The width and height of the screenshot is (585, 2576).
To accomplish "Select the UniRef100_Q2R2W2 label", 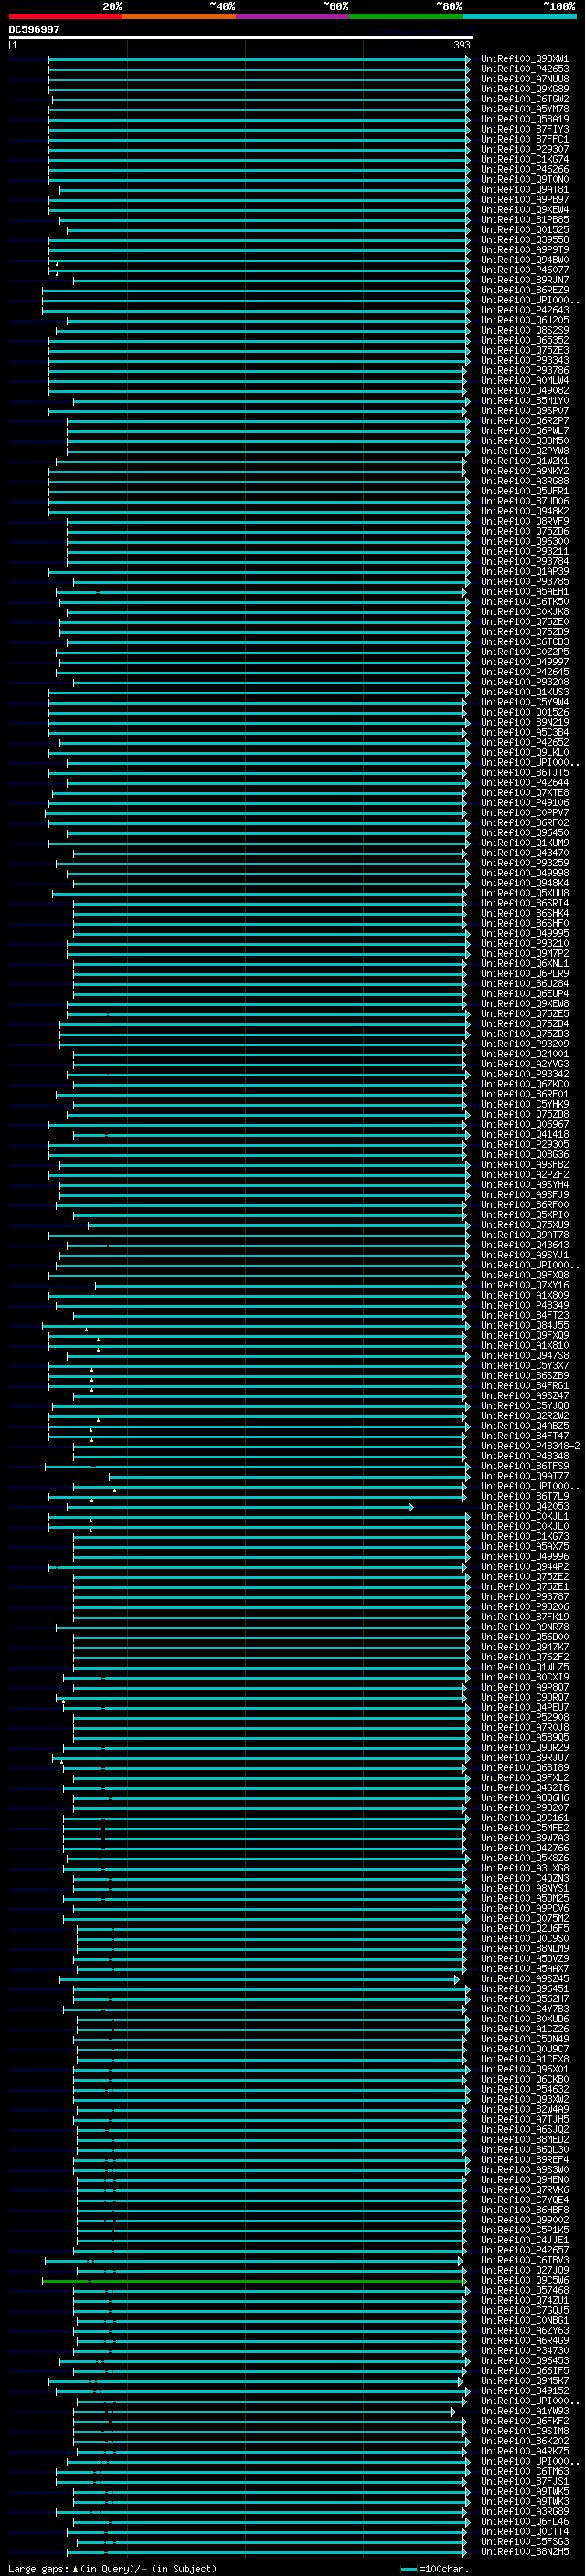I will pyautogui.click(x=524, y=1417).
